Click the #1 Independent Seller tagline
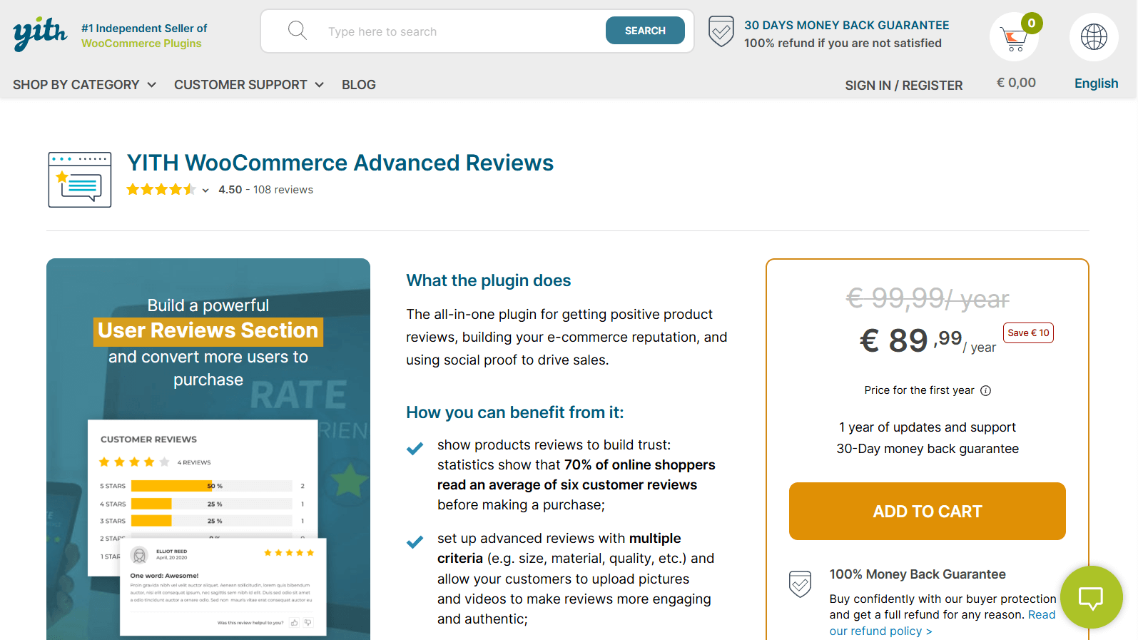This screenshot has width=1138, height=640. (x=144, y=36)
